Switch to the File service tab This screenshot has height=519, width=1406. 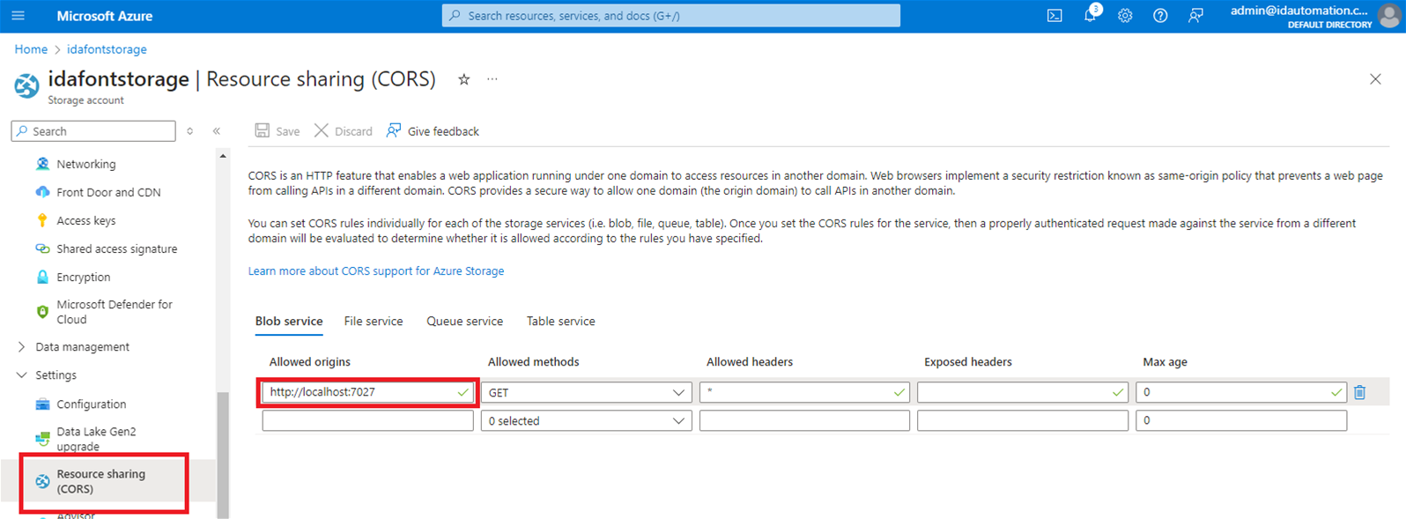374,322
